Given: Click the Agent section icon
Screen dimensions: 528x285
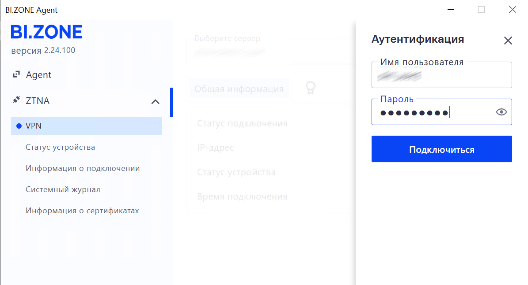Looking at the screenshot, I should click(16, 74).
